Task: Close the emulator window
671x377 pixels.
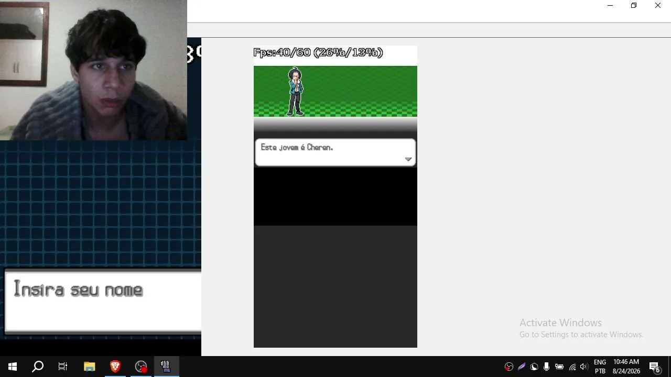Action: (x=658, y=6)
